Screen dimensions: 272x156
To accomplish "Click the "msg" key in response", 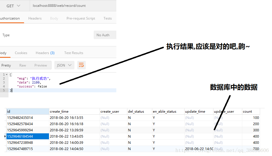I will (22, 79).
